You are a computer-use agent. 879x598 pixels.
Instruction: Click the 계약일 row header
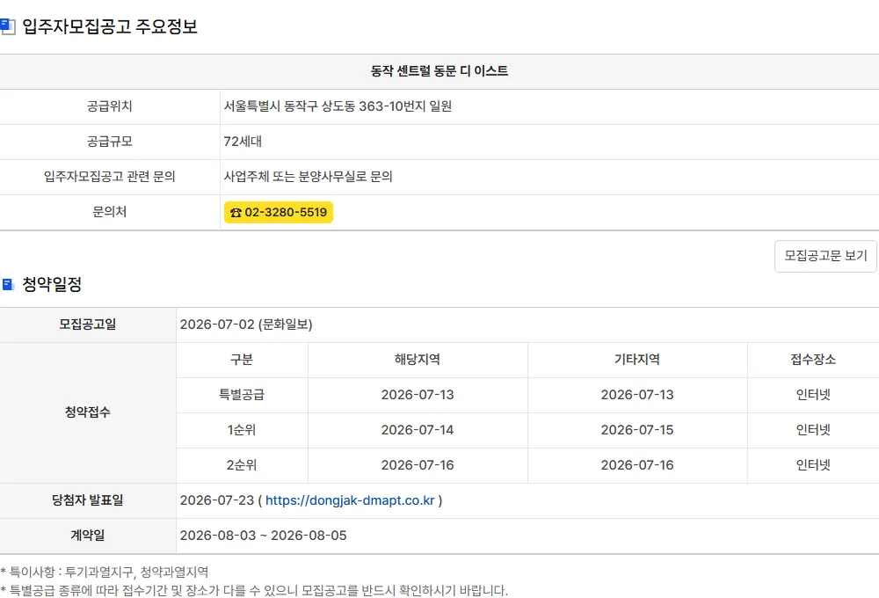(87, 536)
